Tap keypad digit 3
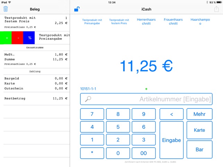 click(144, 140)
